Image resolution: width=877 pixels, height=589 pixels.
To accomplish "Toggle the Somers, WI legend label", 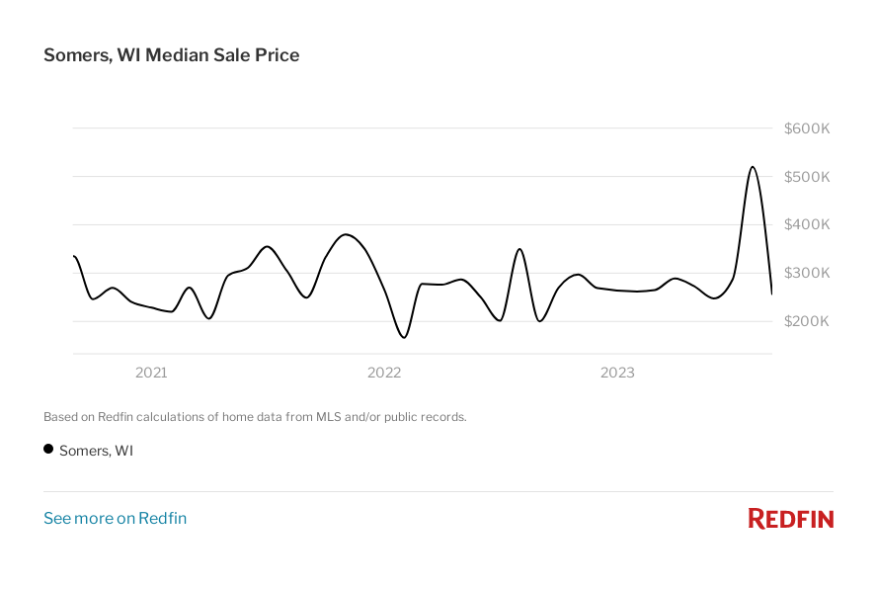I will point(96,451).
